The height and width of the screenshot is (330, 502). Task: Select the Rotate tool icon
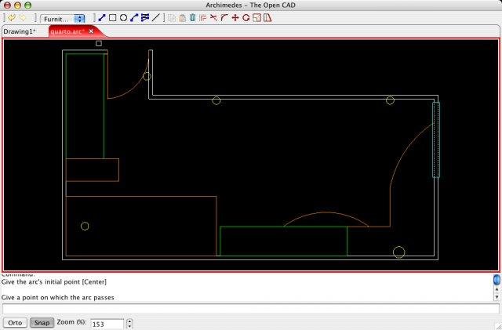point(246,18)
